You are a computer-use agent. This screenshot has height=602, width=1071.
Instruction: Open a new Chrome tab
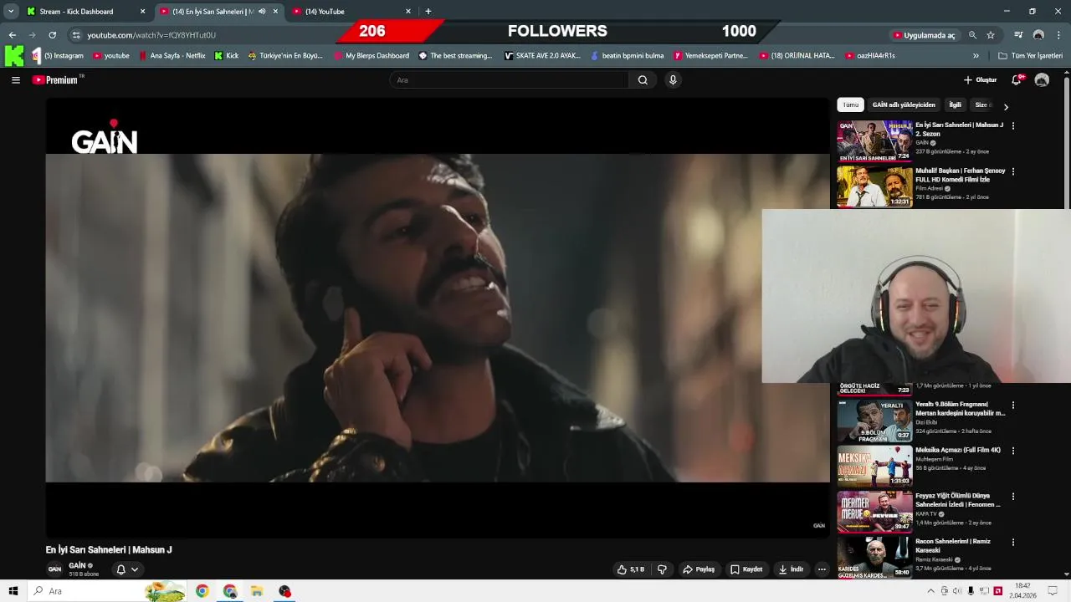pyautogui.click(x=428, y=12)
